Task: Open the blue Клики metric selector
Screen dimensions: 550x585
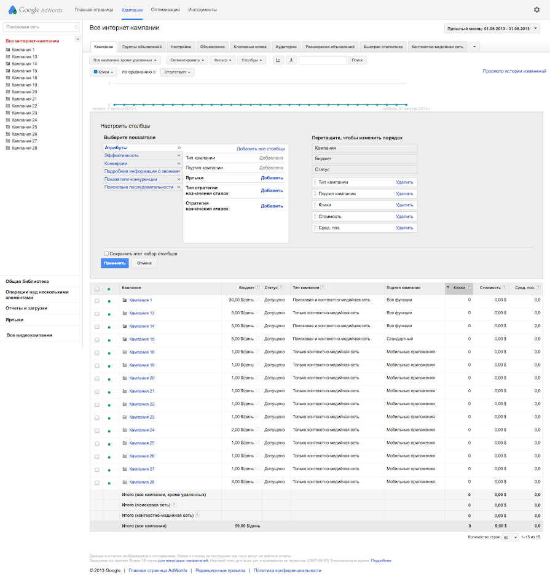Action: (x=104, y=72)
